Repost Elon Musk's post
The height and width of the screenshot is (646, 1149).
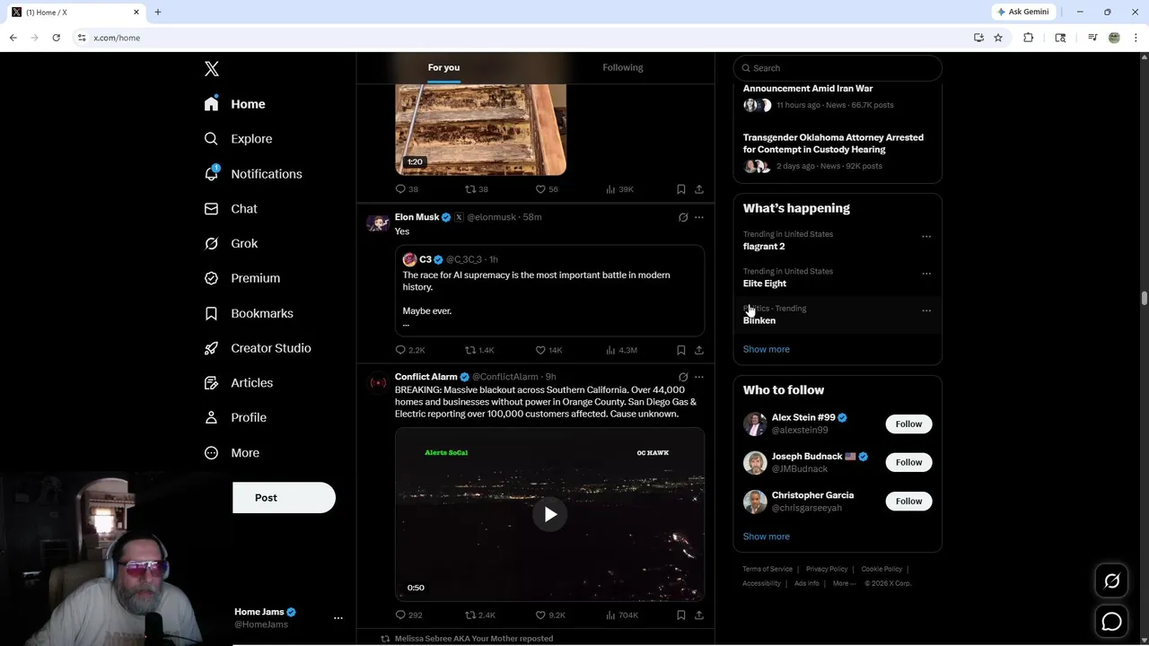coord(479,350)
